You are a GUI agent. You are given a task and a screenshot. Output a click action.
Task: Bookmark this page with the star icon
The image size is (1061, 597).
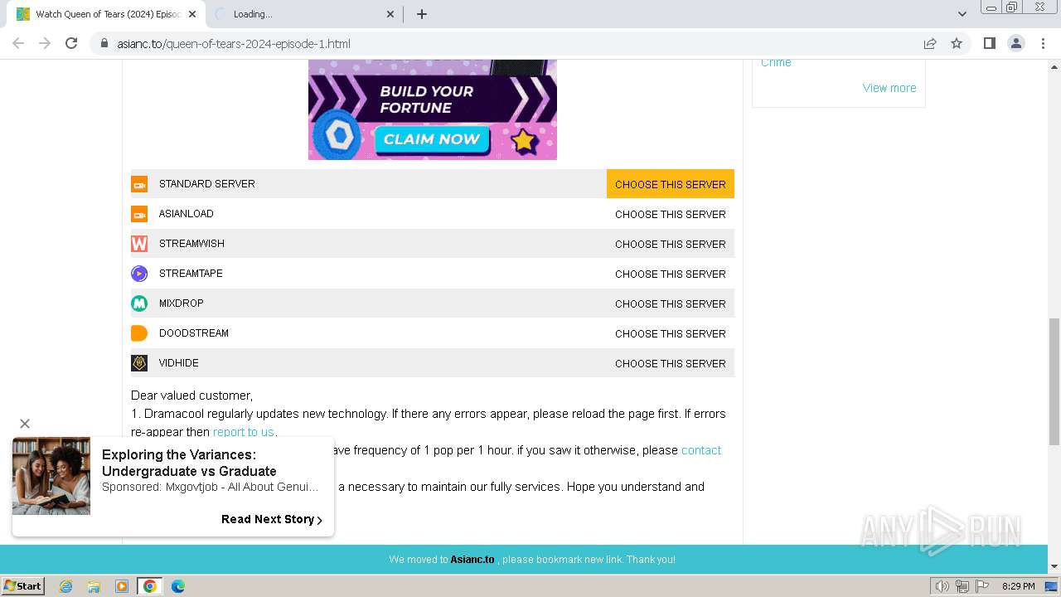(x=957, y=43)
